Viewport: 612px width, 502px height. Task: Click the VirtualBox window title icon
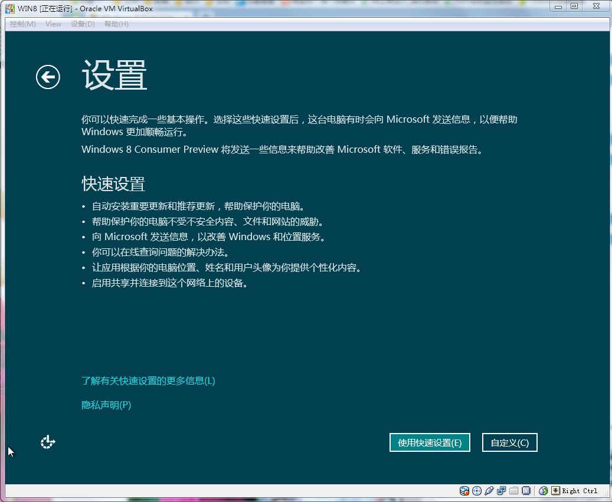pyautogui.click(x=10, y=8)
